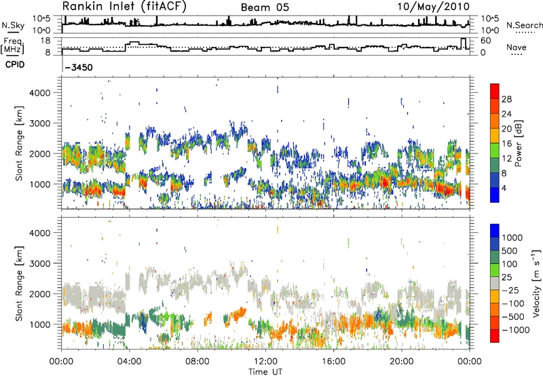543x376 pixels.
Task: Select the '-1000' label on velocity colorbar
Action: [515, 330]
